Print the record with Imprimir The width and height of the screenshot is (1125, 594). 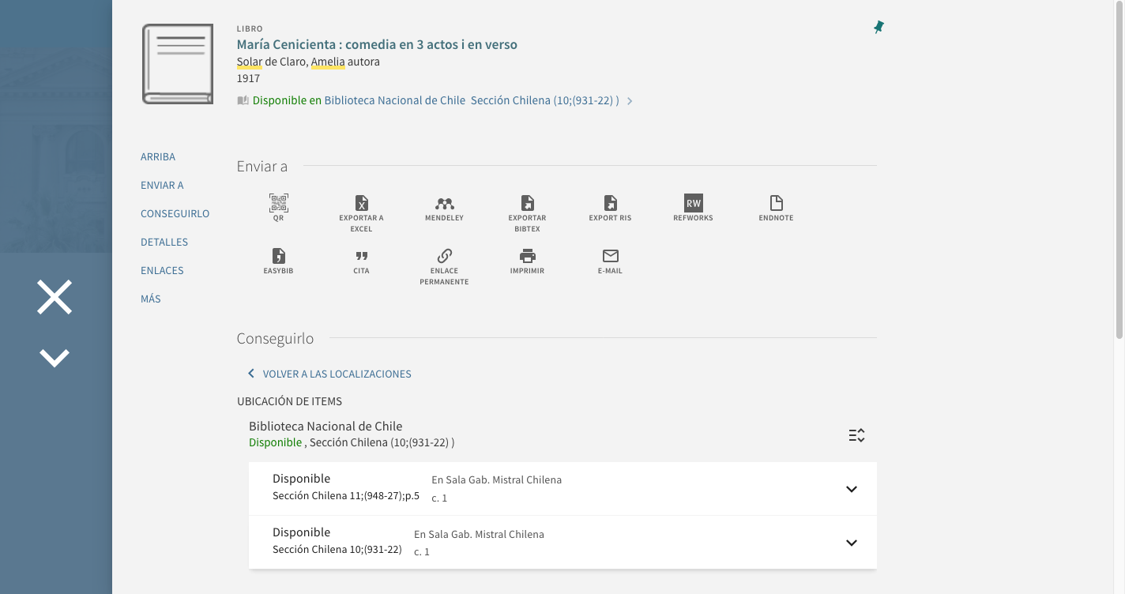(x=527, y=257)
